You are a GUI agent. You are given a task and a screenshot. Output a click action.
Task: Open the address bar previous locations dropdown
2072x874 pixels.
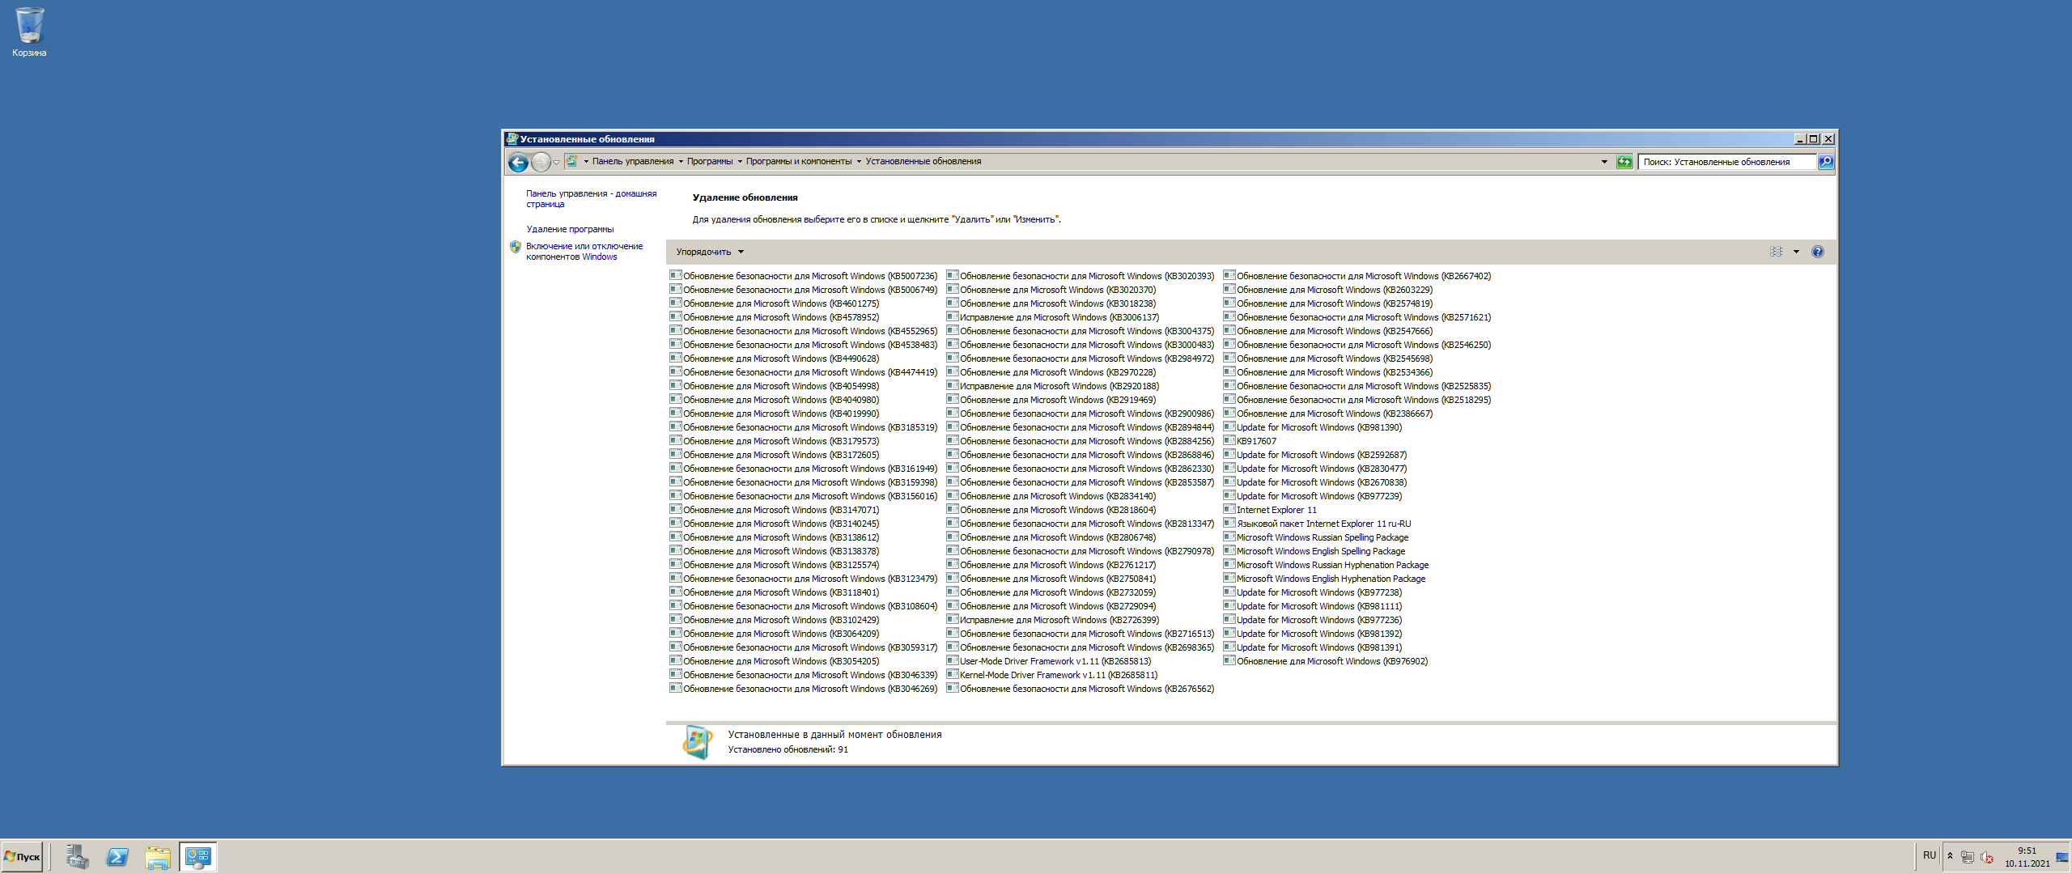click(x=1604, y=162)
